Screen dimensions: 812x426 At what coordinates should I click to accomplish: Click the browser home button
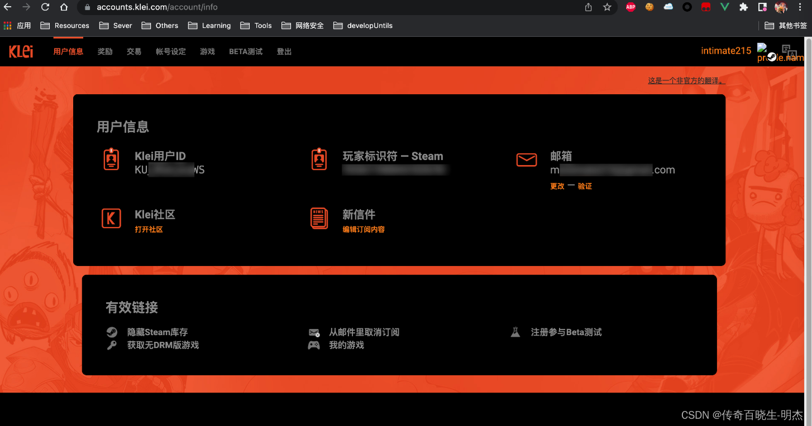64,7
